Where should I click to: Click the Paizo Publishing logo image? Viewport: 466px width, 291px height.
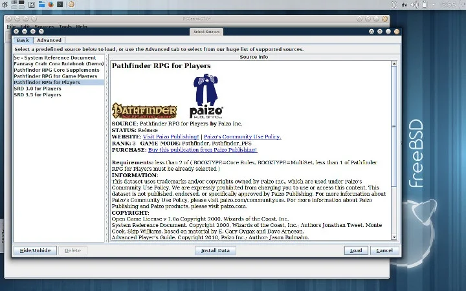pos(206,96)
